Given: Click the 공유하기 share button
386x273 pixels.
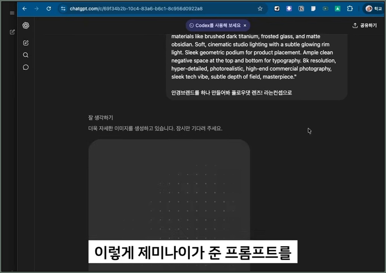Looking at the screenshot, I should (x=365, y=25).
